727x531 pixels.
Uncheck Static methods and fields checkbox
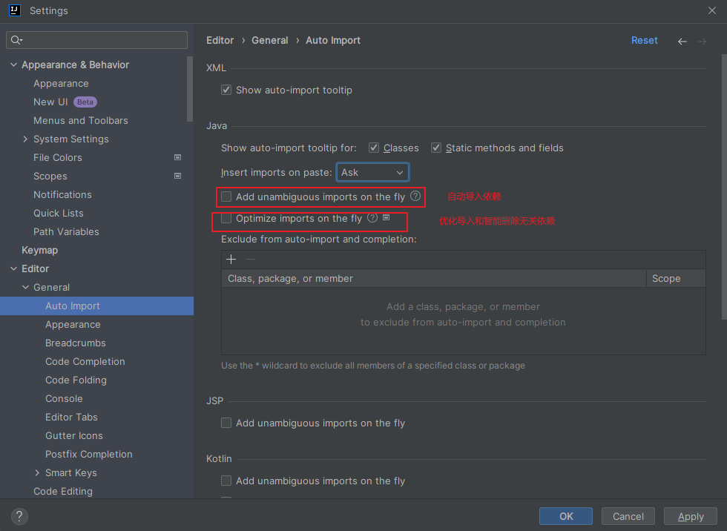coord(436,148)
